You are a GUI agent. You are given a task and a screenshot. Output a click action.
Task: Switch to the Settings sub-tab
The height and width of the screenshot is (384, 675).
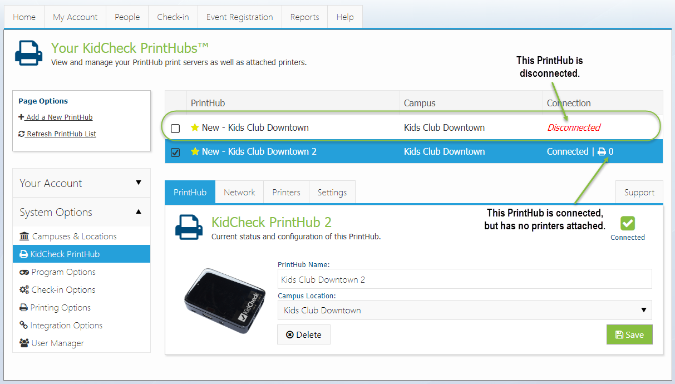point(332,193)
